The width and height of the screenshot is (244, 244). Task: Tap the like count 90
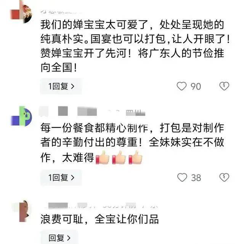click(x=196, y=86)
